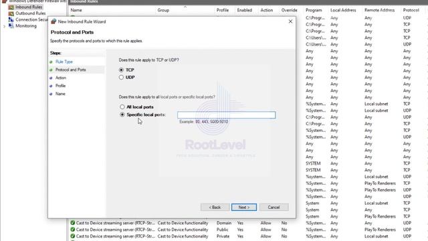Cancel the New Inbound Rule Wizard
The image size is (428, 241).
point(274,207)
